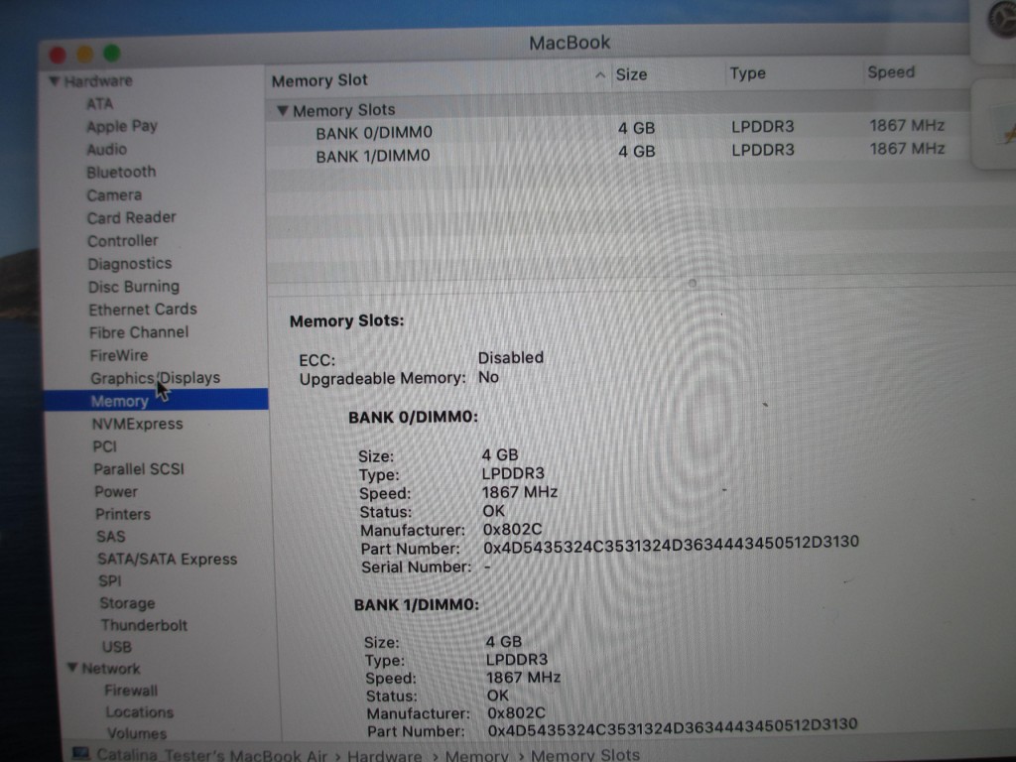
Task: Select Controller in the sidebar
Action: tap(122, 241)
